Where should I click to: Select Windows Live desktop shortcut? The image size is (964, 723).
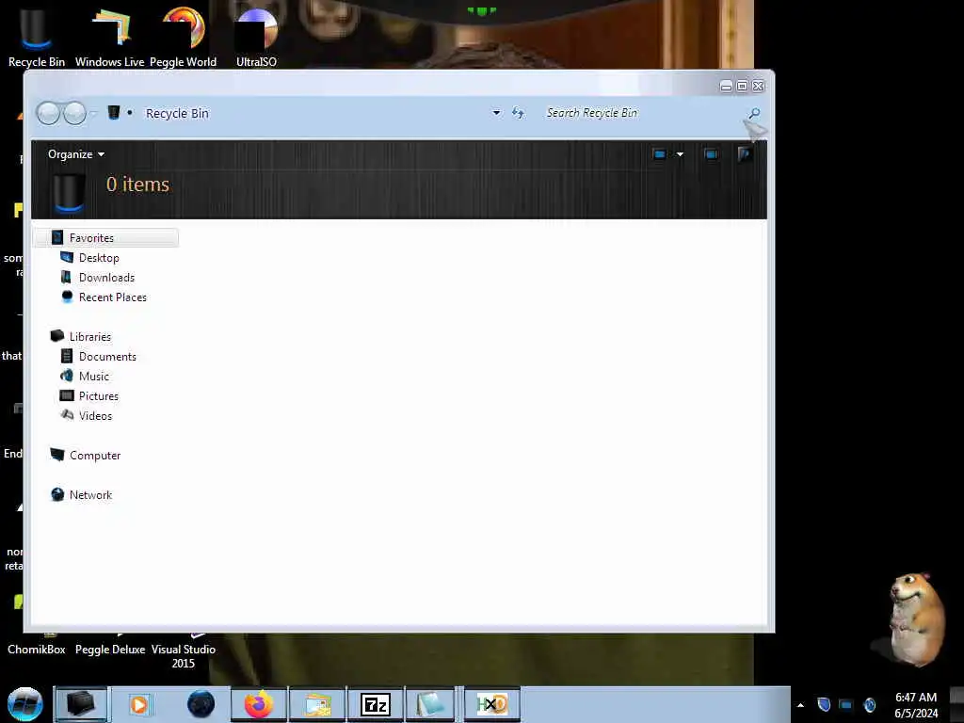click(x=109, y=37)
